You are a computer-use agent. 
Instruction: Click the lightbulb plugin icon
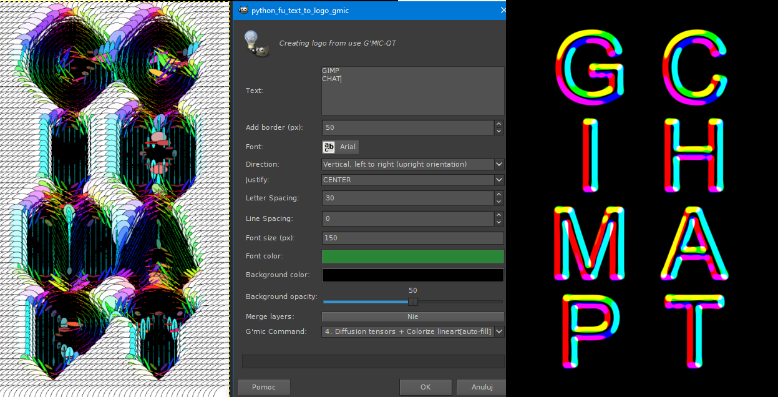tap(257, 44)
